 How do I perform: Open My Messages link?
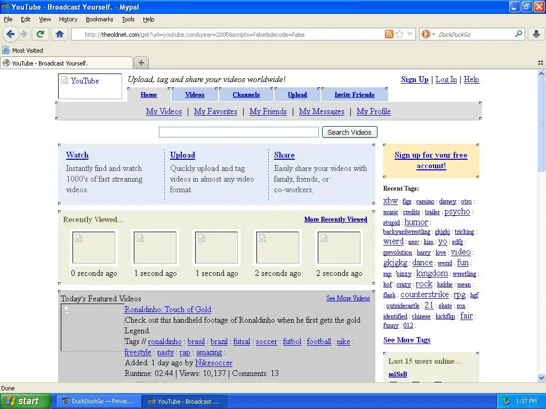(x=322, y=111)
